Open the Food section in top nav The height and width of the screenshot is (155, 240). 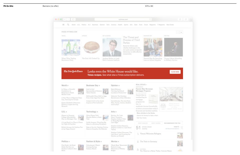point(141,25)
